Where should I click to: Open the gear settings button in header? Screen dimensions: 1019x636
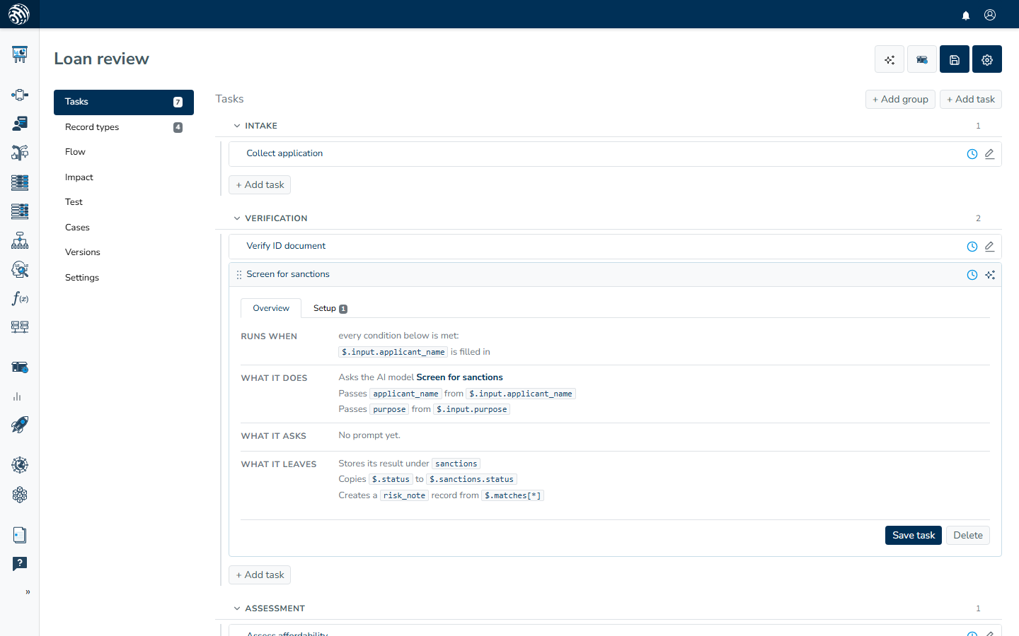(987, 59)
